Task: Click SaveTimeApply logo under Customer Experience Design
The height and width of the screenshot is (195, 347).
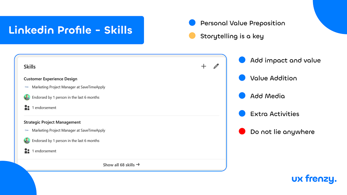Action: click(27, 87)
